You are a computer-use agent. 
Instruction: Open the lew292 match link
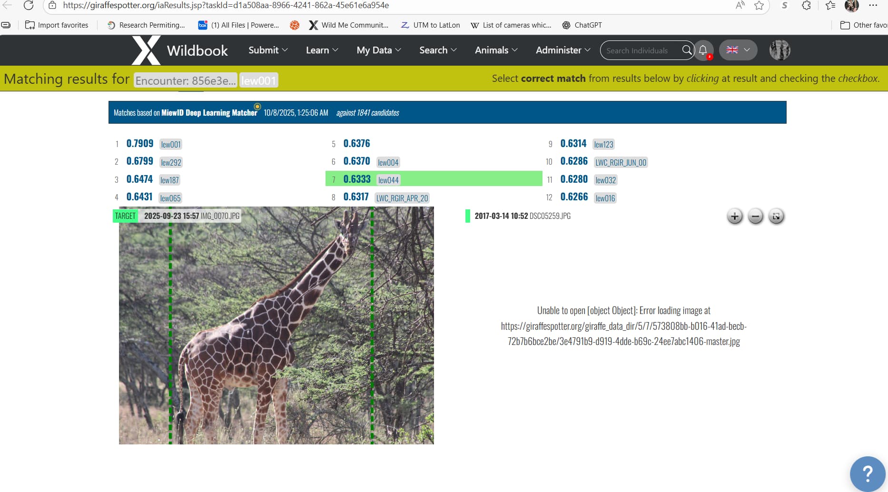(171, 162)
